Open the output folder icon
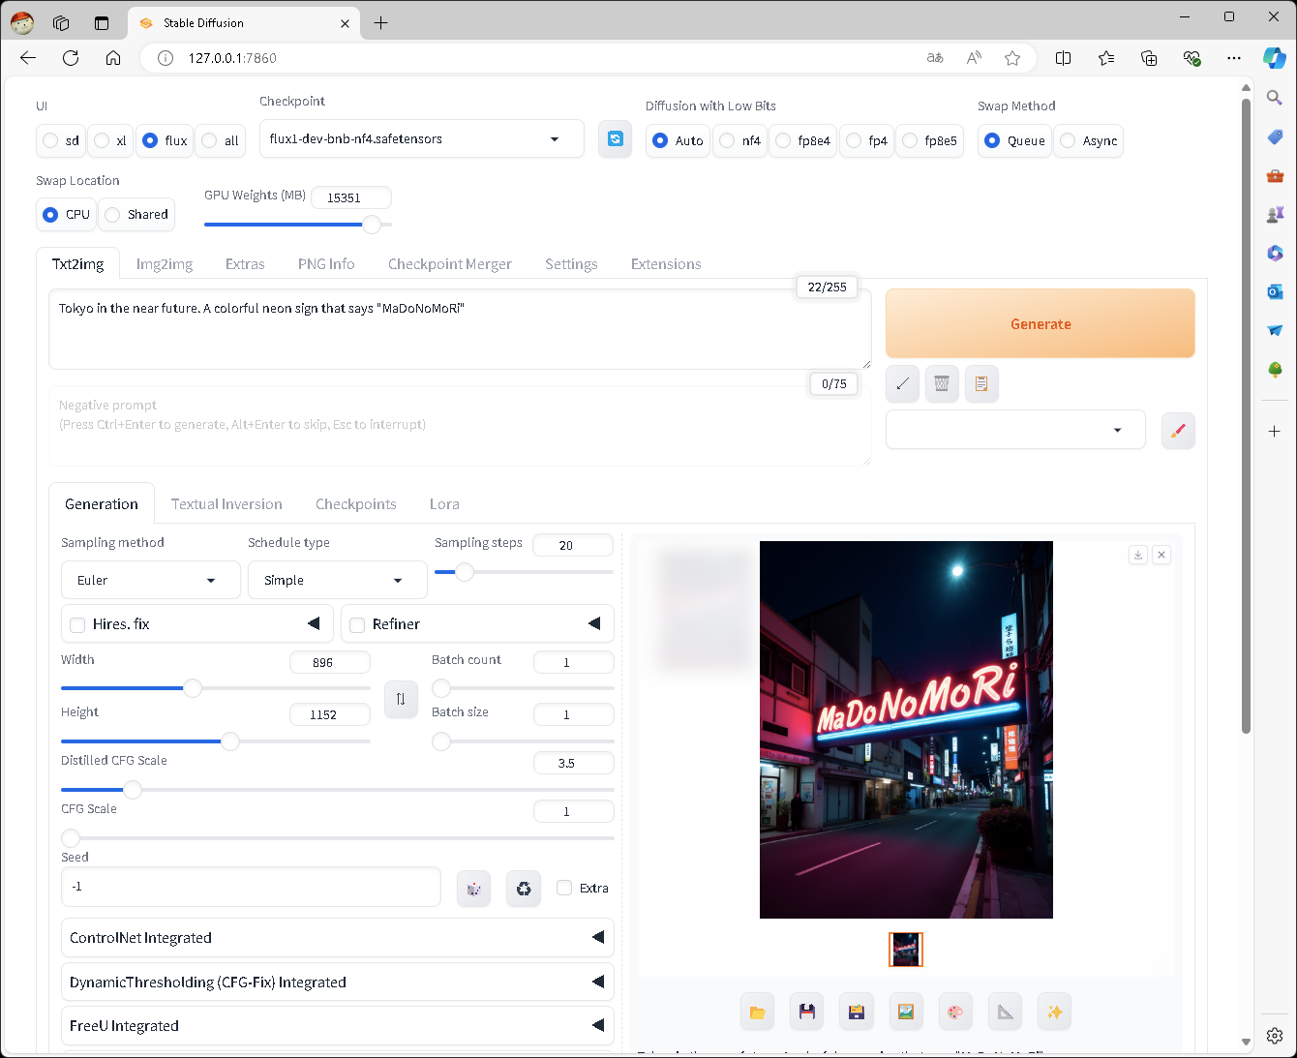 pos(758,1011)
